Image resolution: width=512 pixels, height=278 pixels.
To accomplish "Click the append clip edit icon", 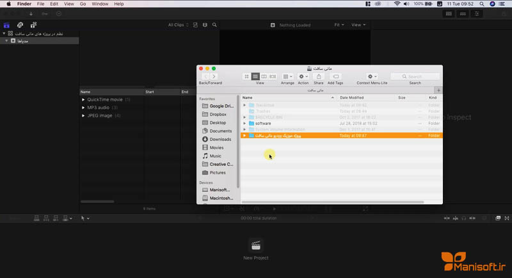I will tap(56, 218).
